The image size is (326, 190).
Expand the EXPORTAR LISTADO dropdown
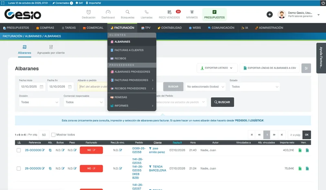217,68
